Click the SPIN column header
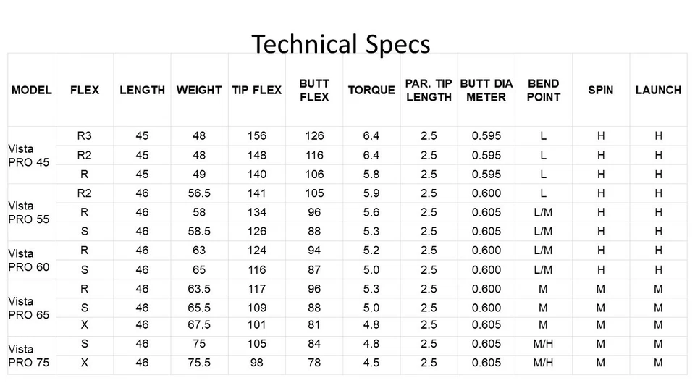The width and height of the screenshot is (695, 391). coord(601,91)
